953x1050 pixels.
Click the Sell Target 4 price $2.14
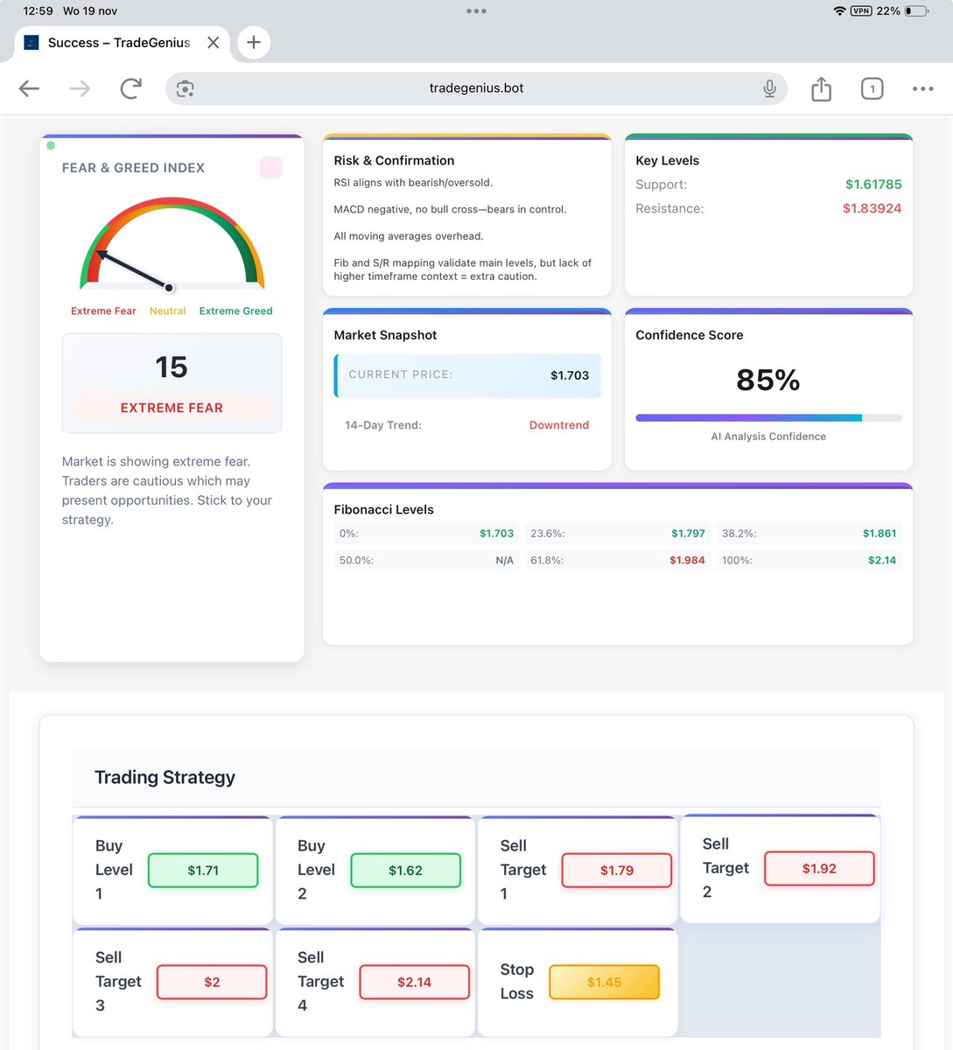tap(414, 982)
